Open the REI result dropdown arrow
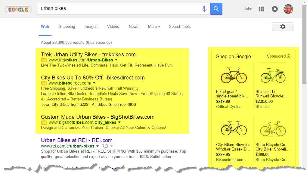Image resolution: width=307 pixels, height=173 pixels. [98, 146]
